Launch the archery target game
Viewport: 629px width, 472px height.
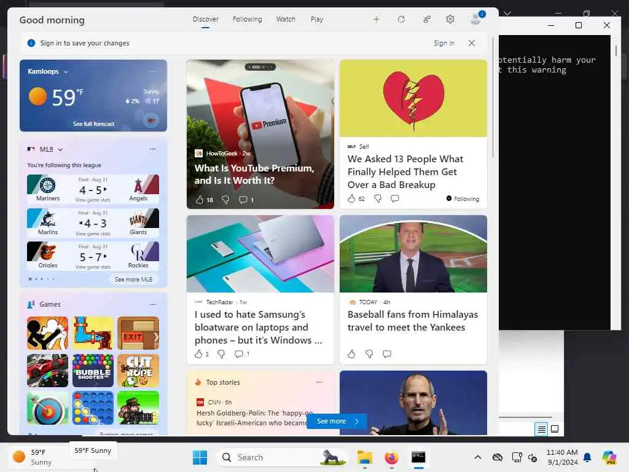coord(47,408)
